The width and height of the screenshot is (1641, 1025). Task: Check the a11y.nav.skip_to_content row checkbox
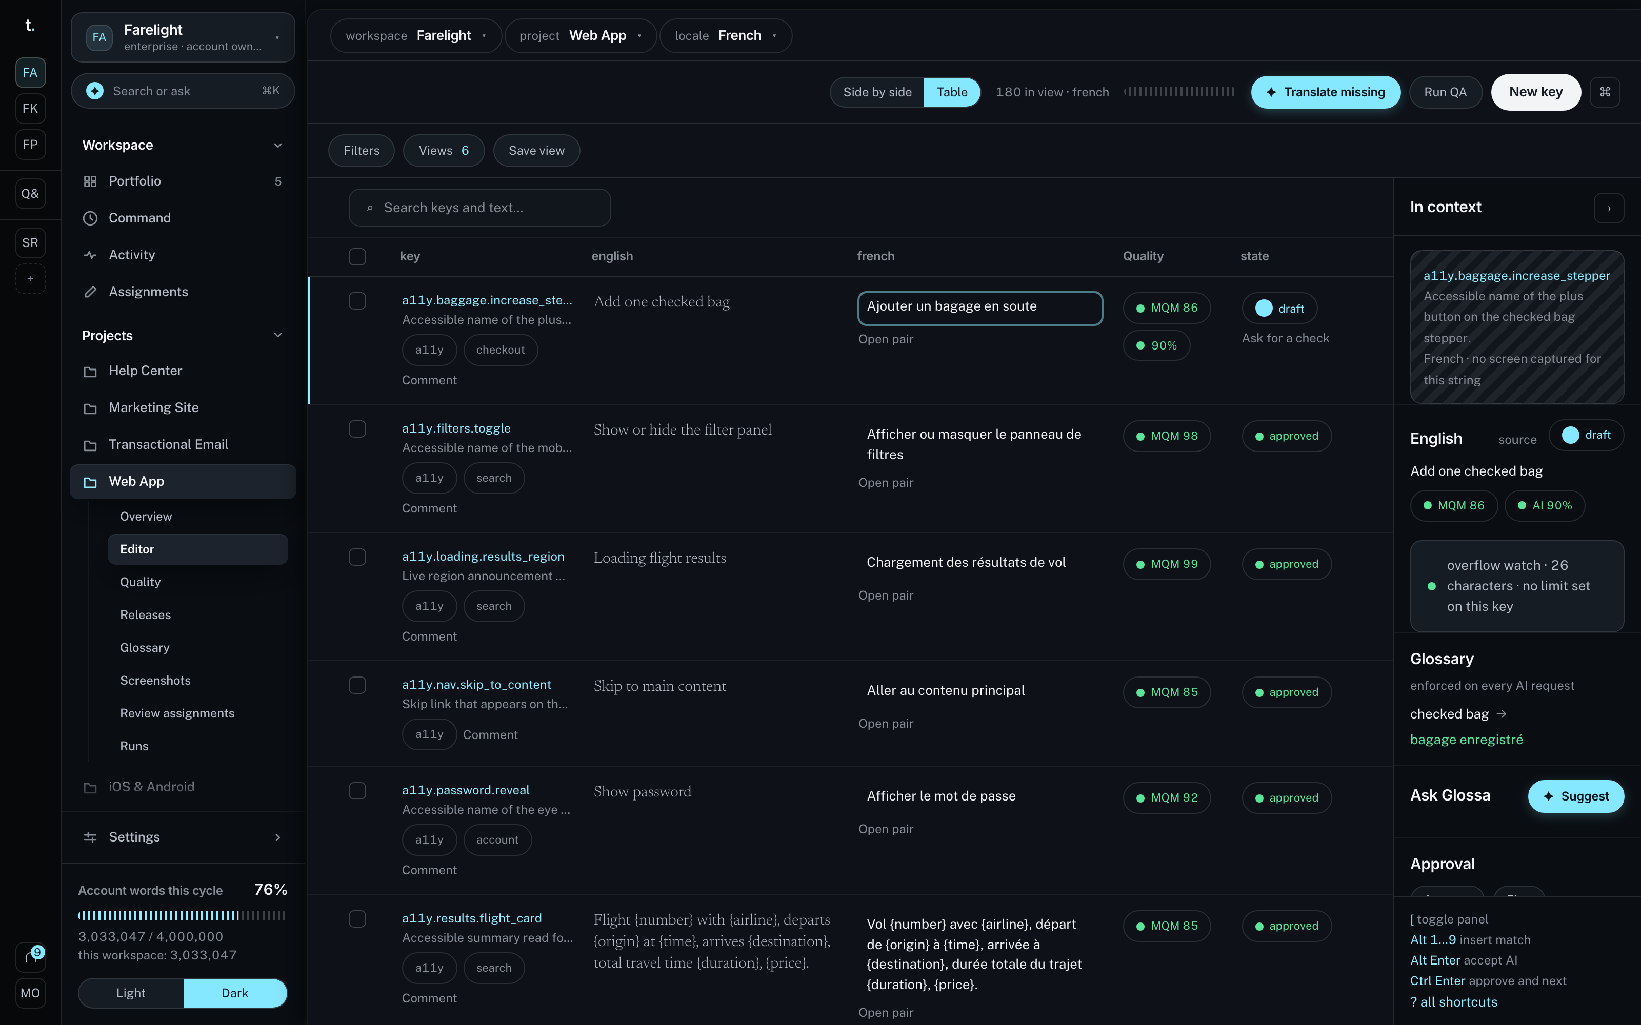(357, 685)
